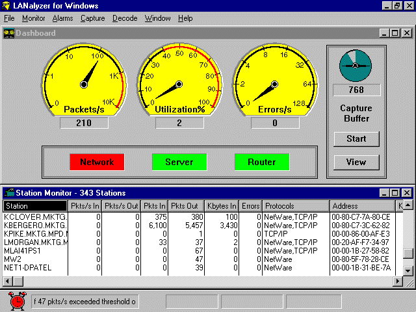Sort by Protocols column header

pyautogui.click(x=296, y=206)
